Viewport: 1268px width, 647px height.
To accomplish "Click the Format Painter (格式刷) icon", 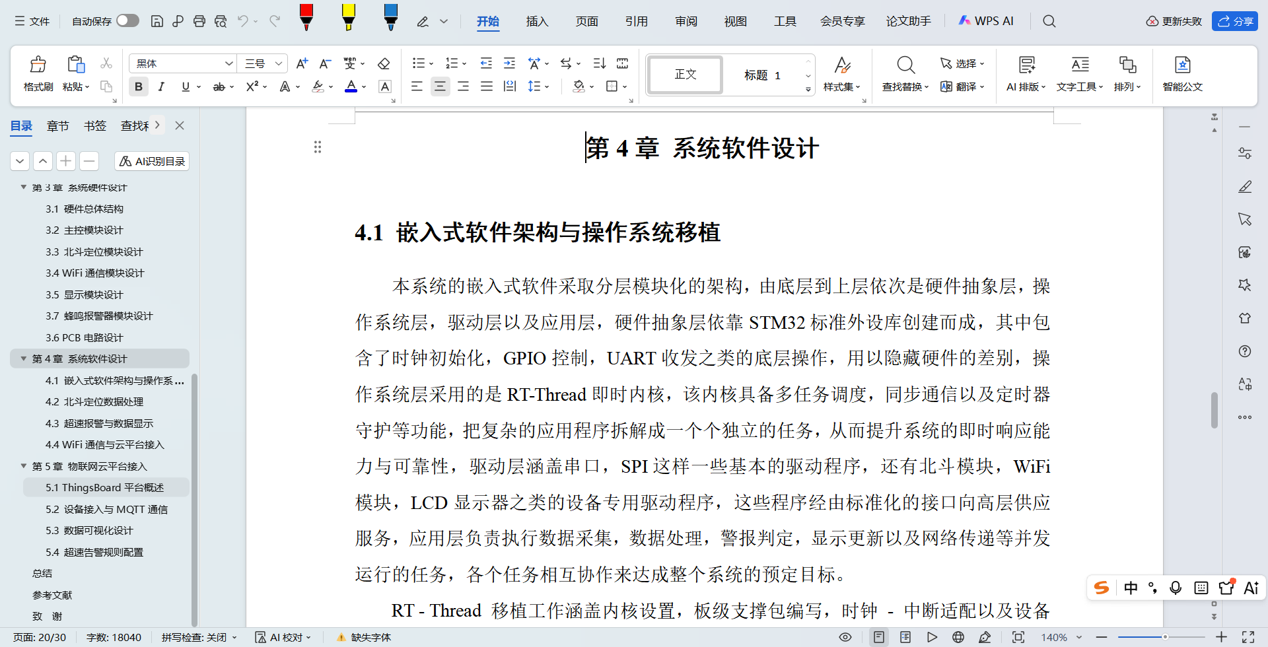I will click(x=38, y=65).
